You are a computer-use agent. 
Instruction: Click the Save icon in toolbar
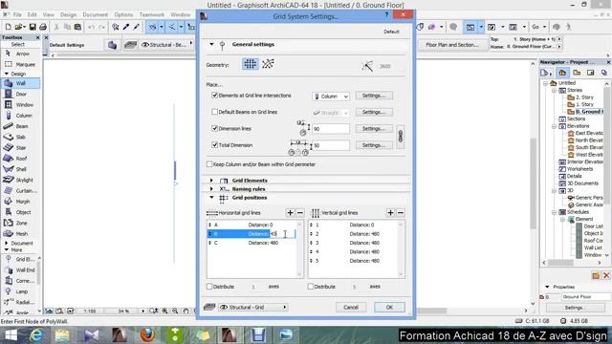pos(33,27)
